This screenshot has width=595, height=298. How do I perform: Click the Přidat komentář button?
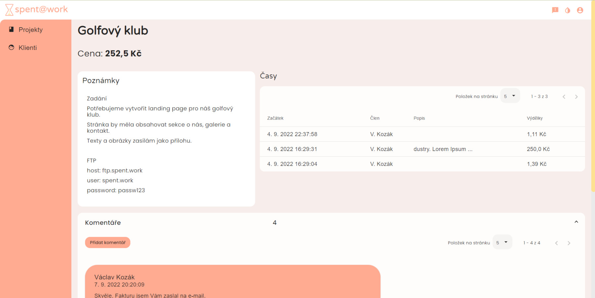coord(108,242)
